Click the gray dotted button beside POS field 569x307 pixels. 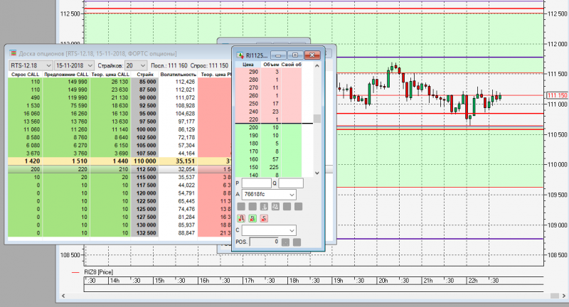pos(286,242)
